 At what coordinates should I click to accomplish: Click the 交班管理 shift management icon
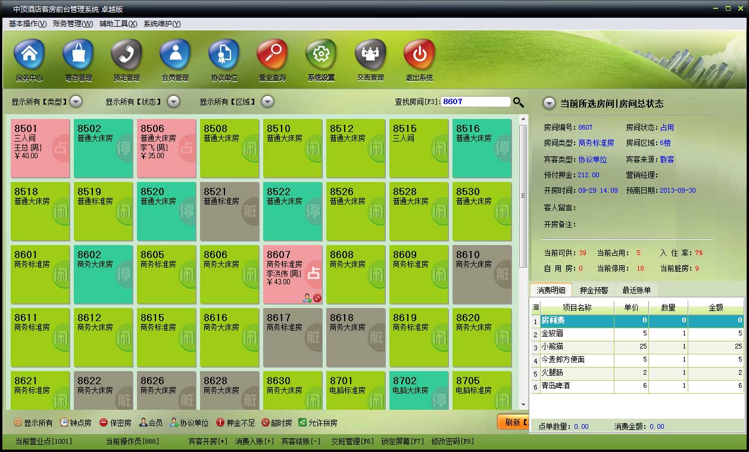click(370, 59)
